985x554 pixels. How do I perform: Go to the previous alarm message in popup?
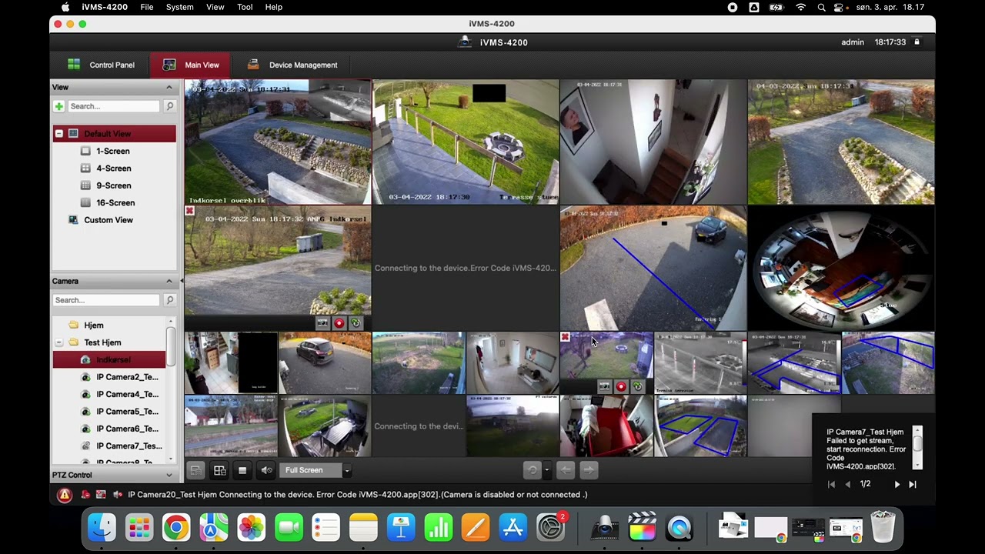point(847,484)
